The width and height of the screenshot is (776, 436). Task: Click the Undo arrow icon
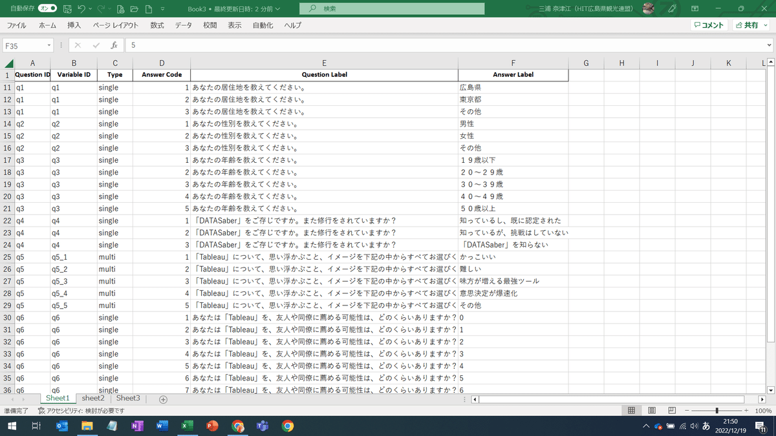[x=81, y=9]
